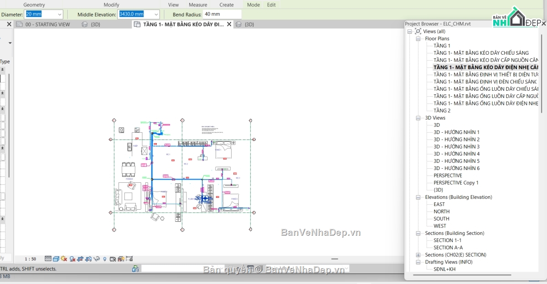
Task: Click the view icon on STARTING VIEW tab
Action: click(19, 24)
